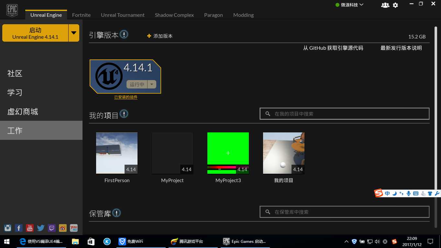Switch to Unreal Engine tab
This screenshot has width=441, height=248.
pos(46,15)
